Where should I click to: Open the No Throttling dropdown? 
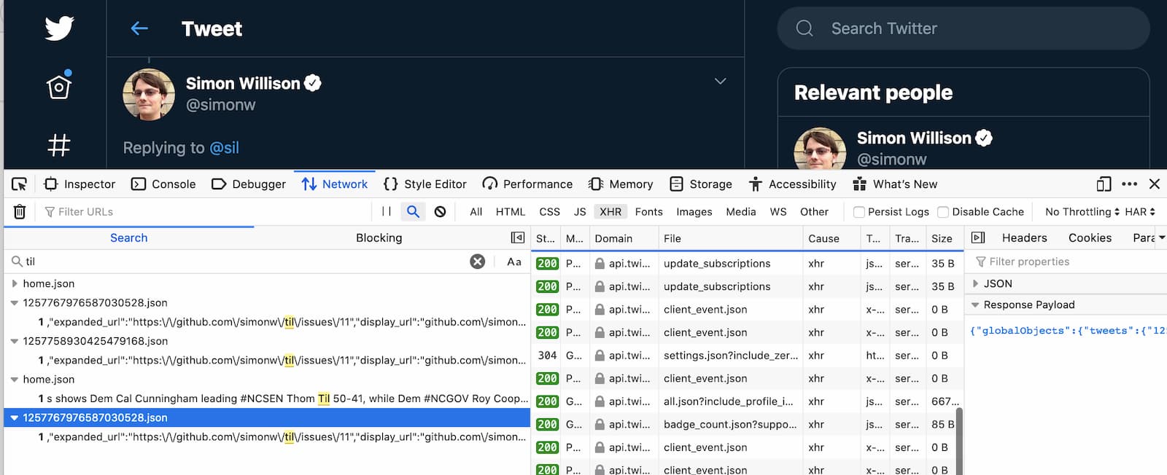coord(1082,212)
